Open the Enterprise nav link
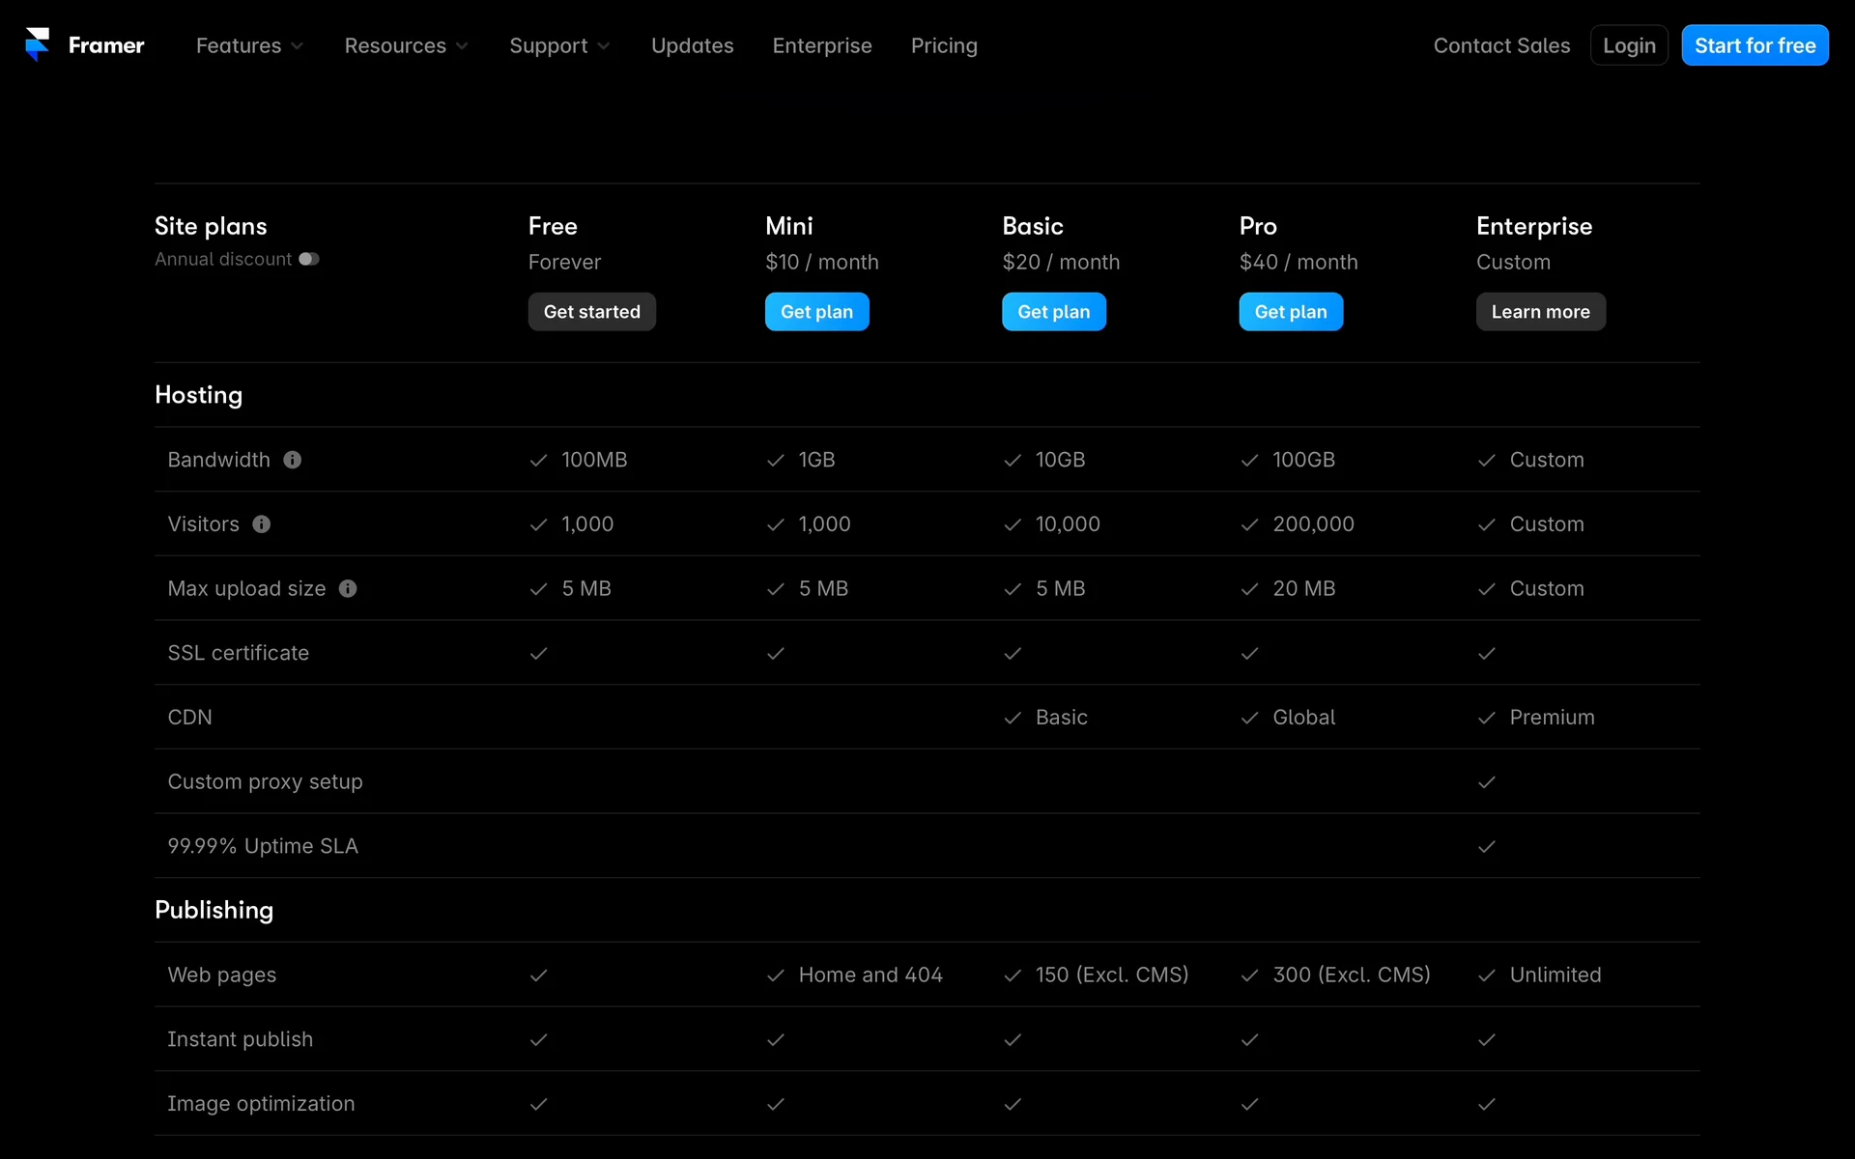Screen dimensions: 1855x1159 [821, 45]
